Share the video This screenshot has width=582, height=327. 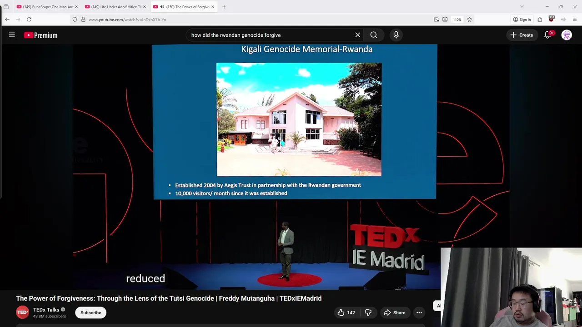tap(394, 312)
